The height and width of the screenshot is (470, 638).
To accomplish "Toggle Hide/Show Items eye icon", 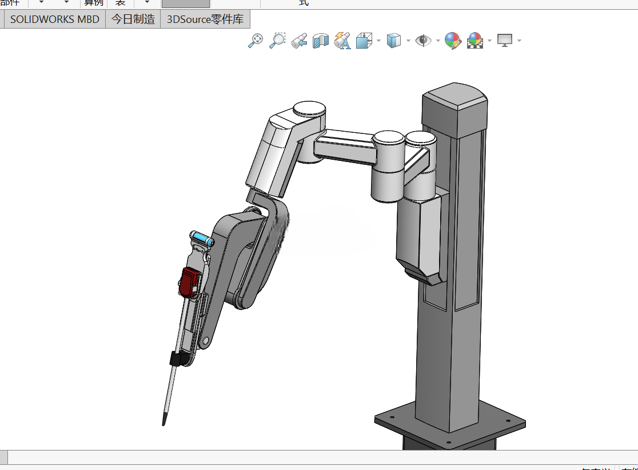I will (x=423, y=41).
